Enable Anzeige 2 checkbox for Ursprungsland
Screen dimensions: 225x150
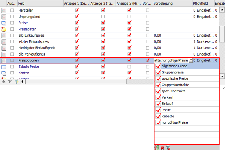pos(103,17)
